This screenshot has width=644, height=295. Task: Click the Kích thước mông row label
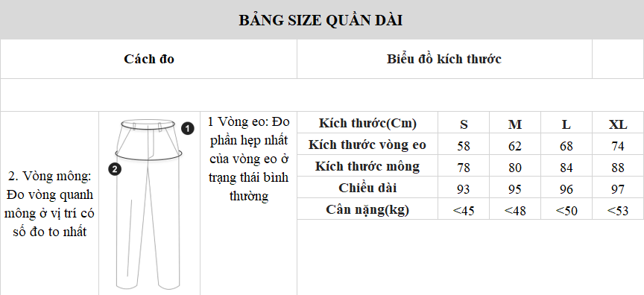pos(367,166)
